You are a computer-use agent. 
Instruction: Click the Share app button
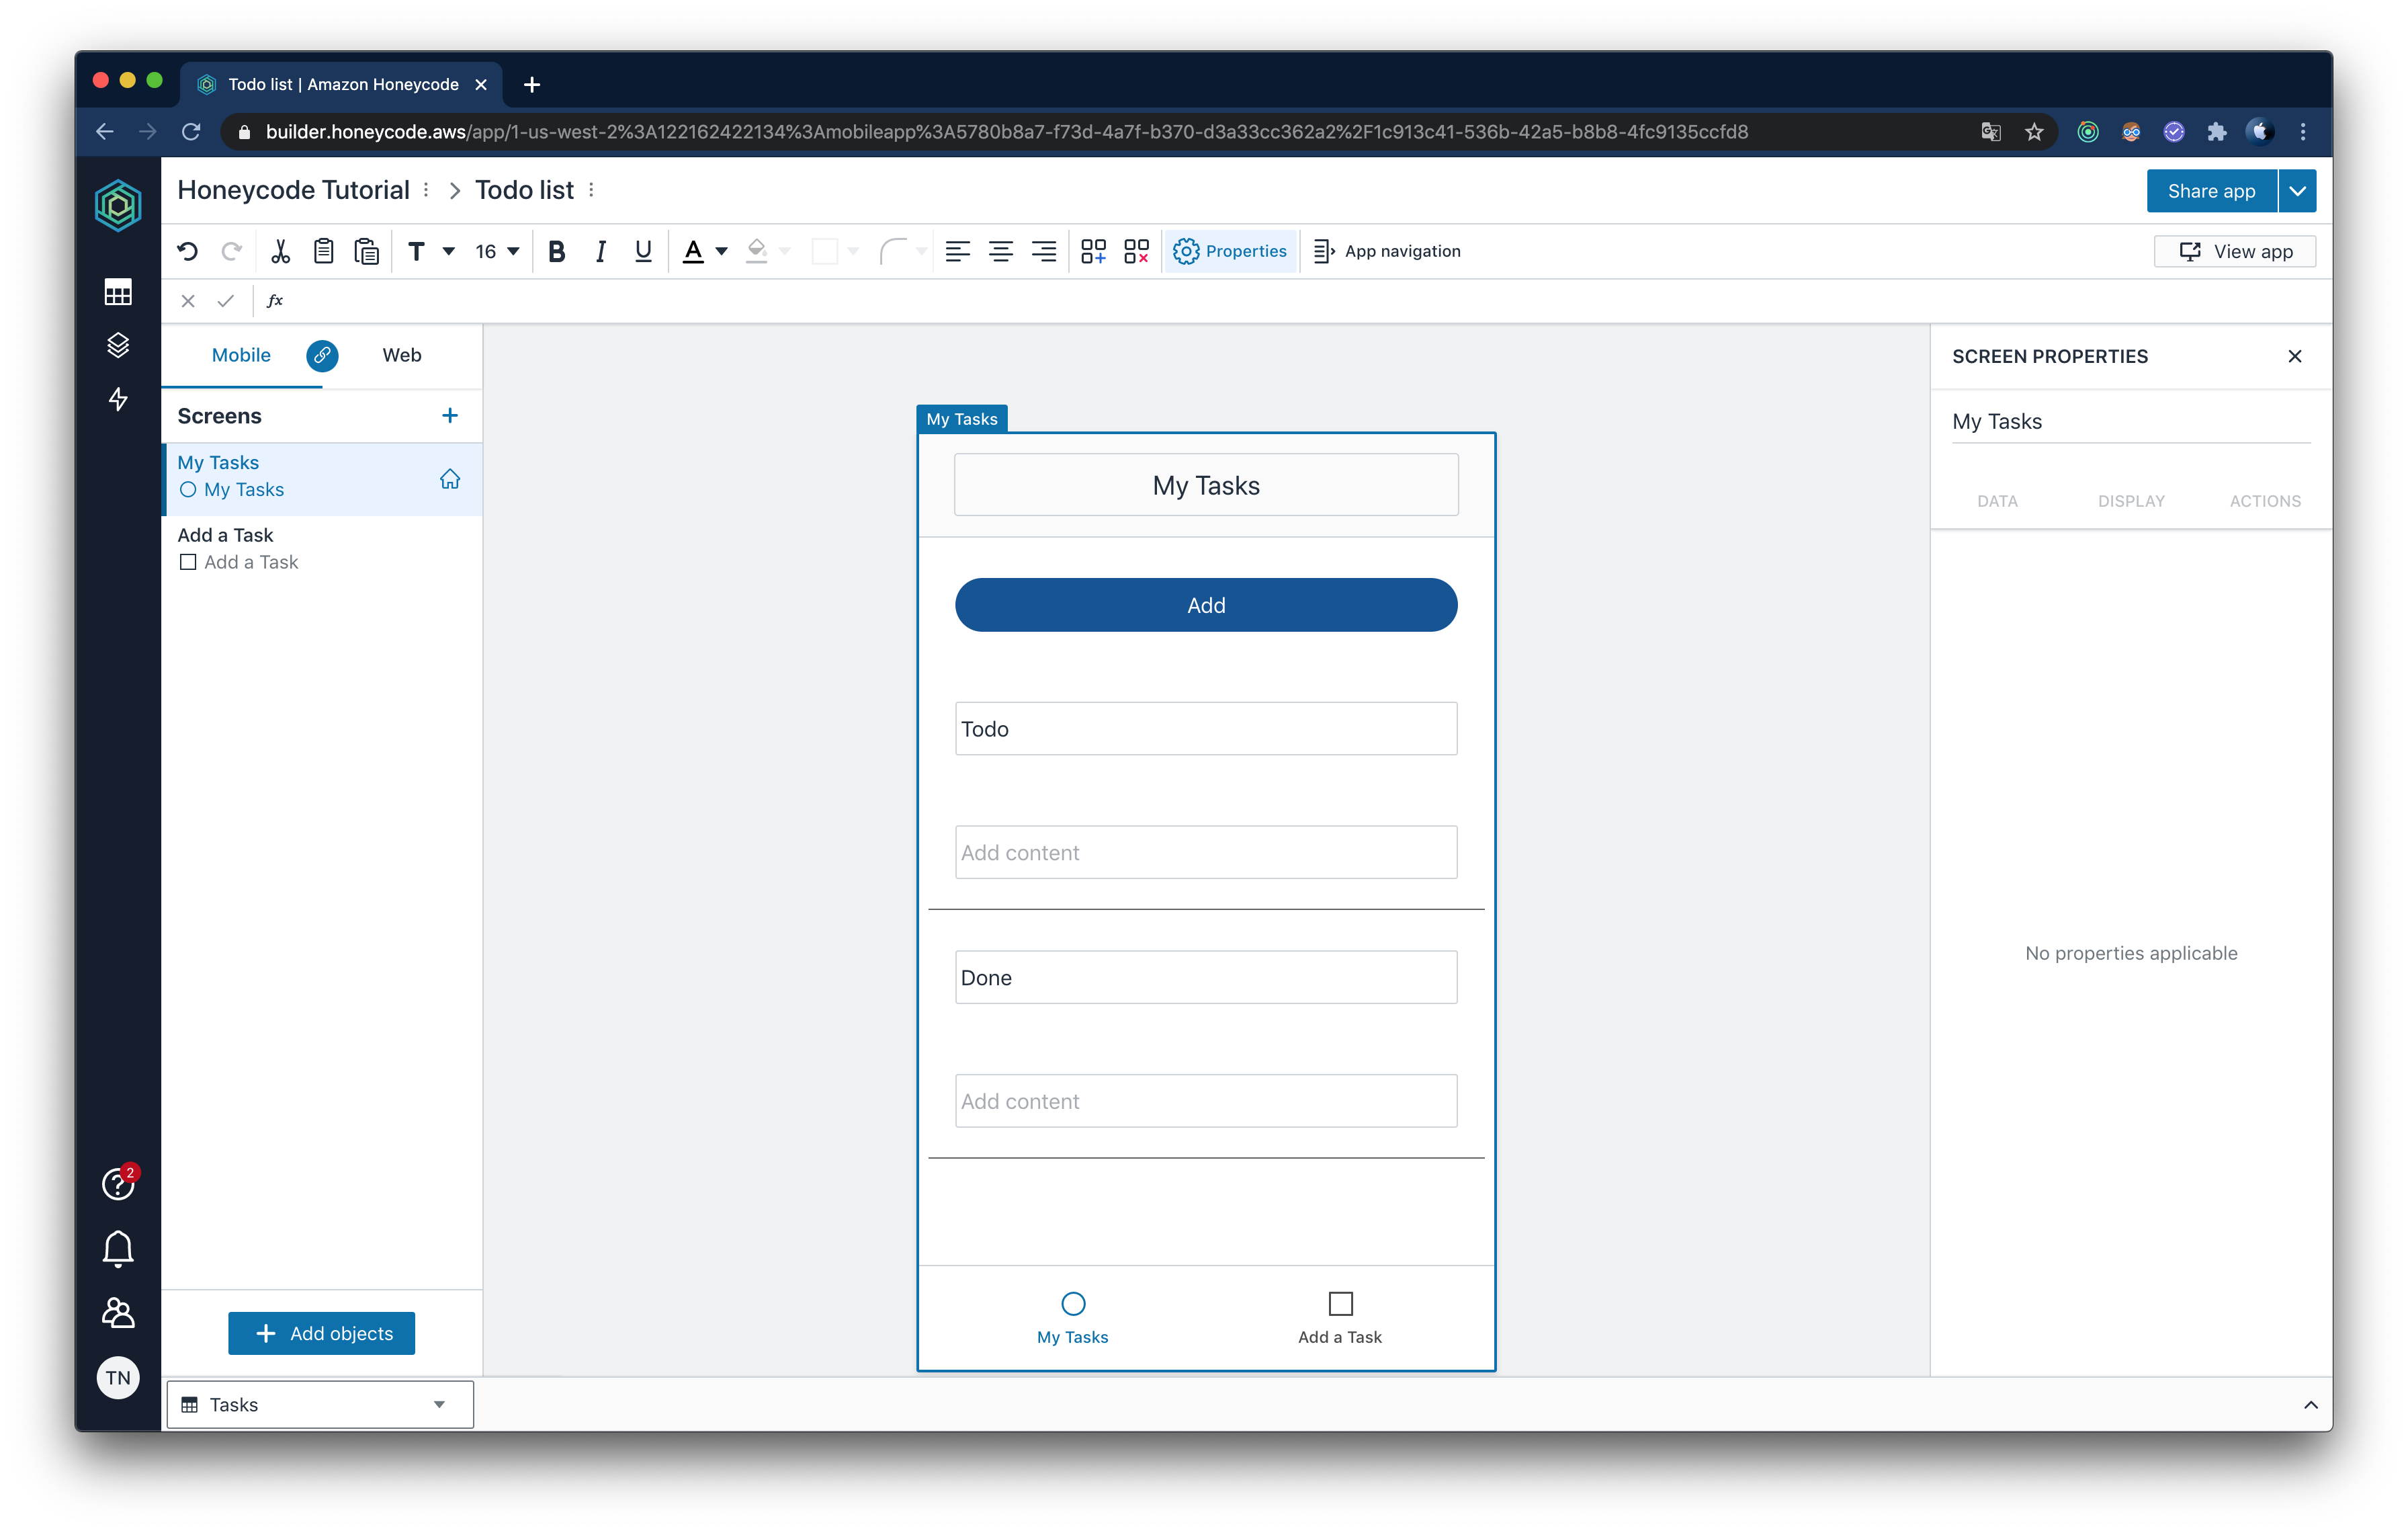pyautogui.click(x=2211, y=191)
